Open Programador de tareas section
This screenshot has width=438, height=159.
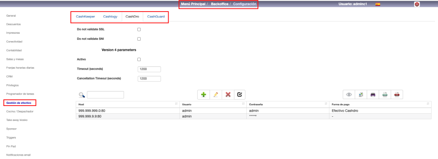point(20,94)
